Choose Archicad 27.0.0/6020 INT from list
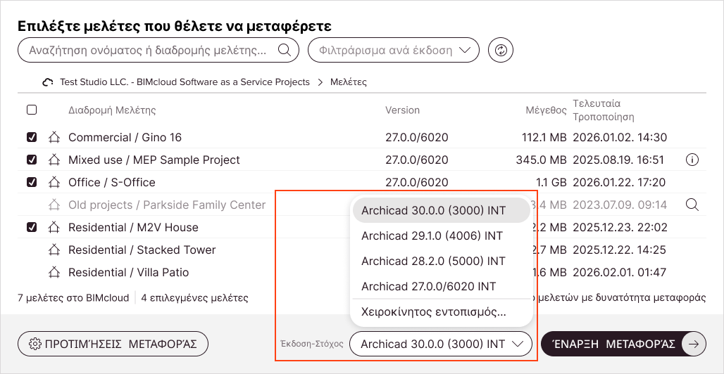 (441, 286)
